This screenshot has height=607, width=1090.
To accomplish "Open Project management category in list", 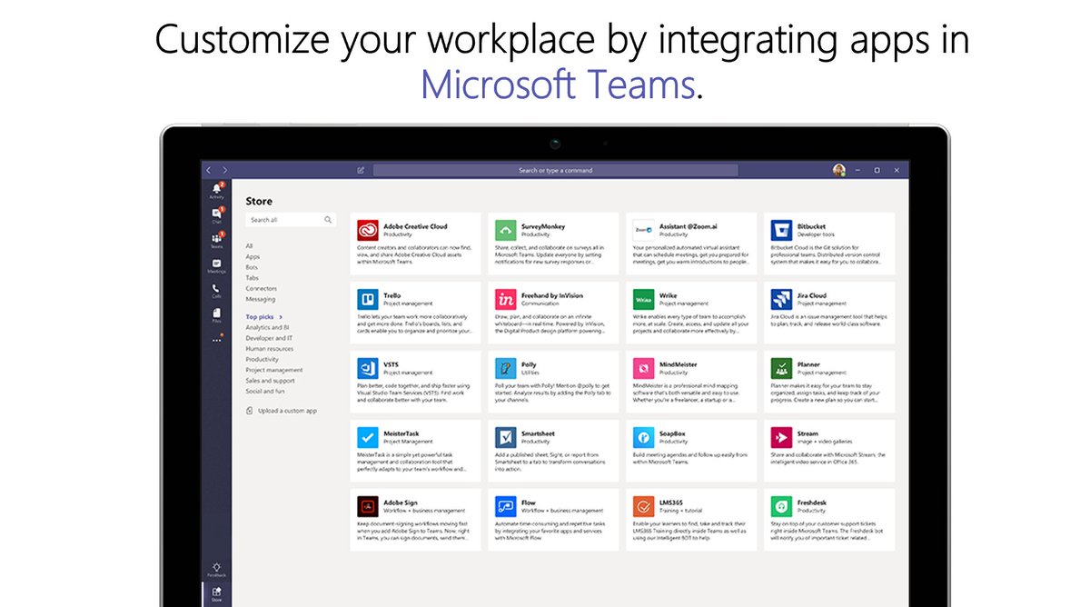I will (274, 370).
